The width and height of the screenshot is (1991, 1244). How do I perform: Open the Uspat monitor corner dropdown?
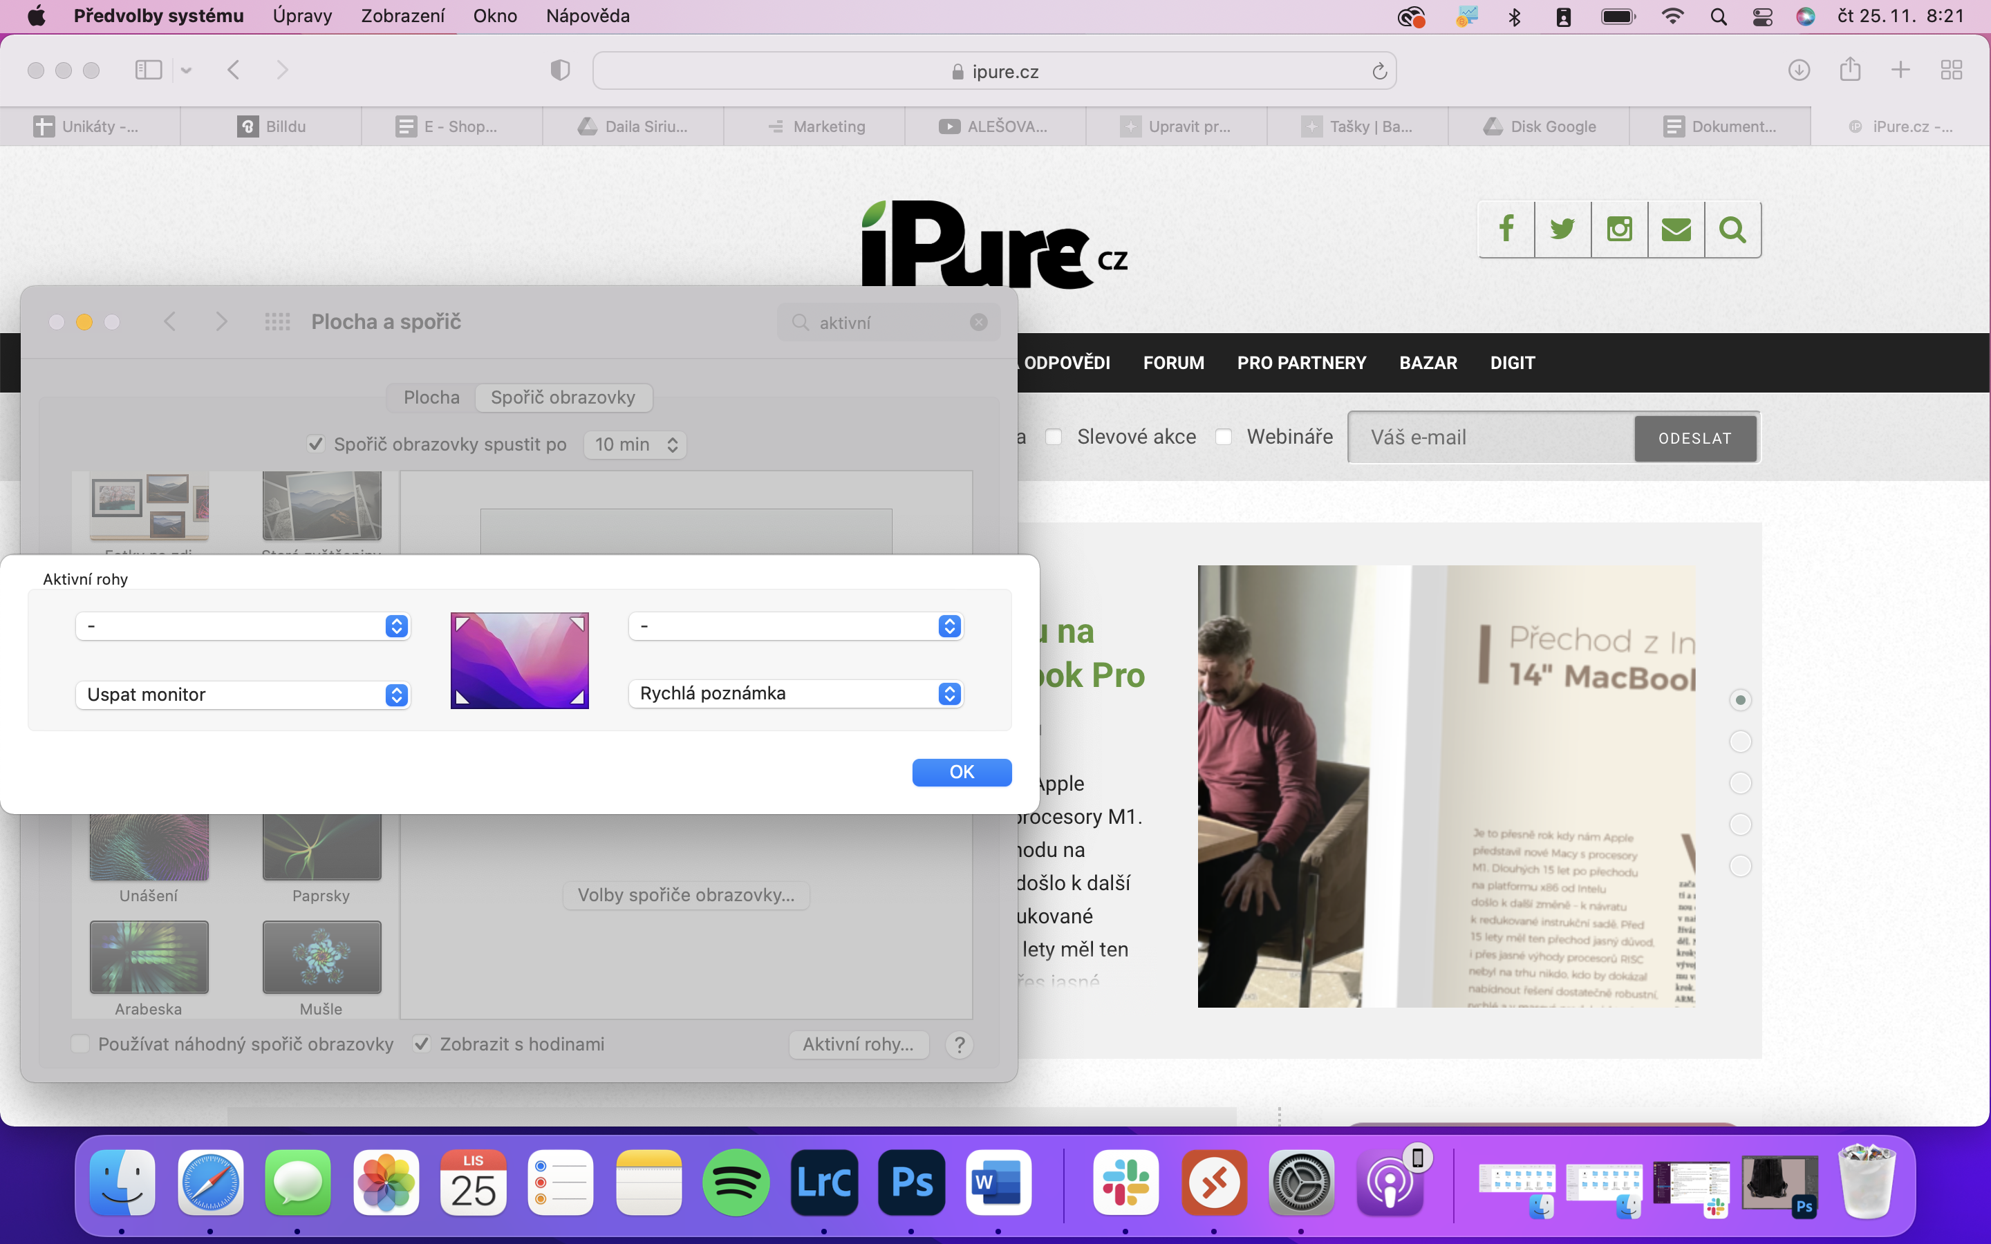pos(243,695)
